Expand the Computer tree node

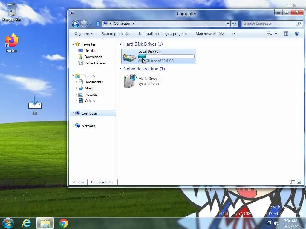coord(74,113)
